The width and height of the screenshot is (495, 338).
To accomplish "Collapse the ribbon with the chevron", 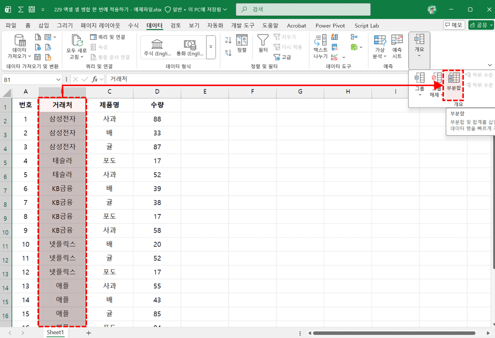I will coord(490,65).
